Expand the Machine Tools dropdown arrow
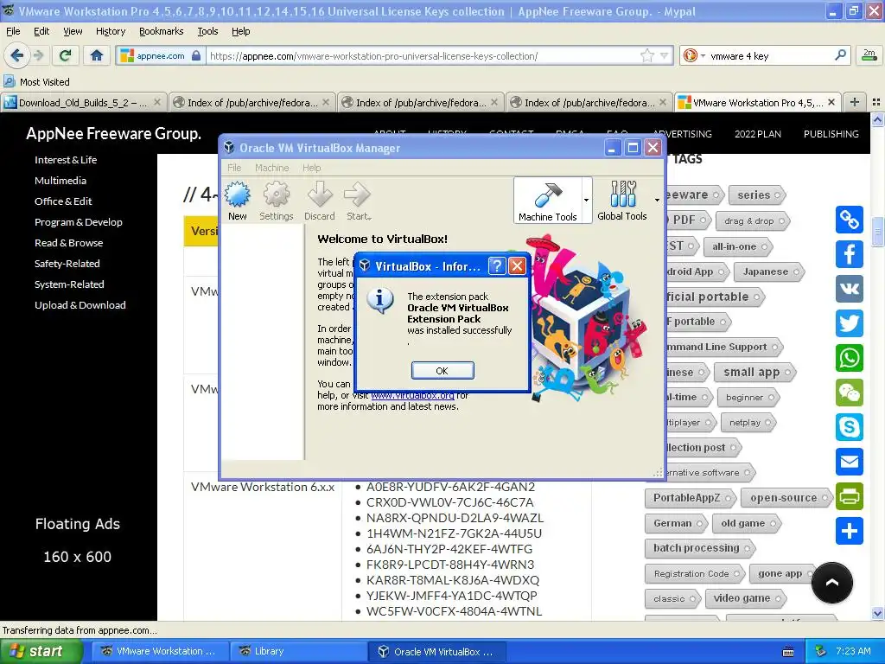Viewport: 885px width, 664px height. click(587, 201)
